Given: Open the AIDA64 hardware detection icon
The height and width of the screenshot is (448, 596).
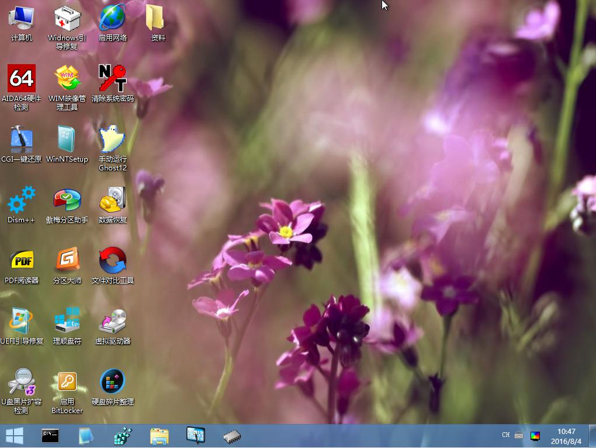Looking at the screenshot, I should click(22, 78).
